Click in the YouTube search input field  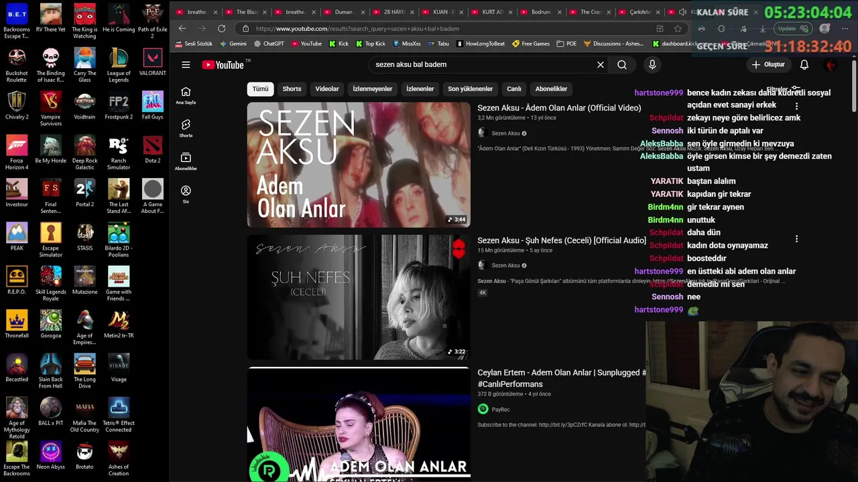click(483, 65)
